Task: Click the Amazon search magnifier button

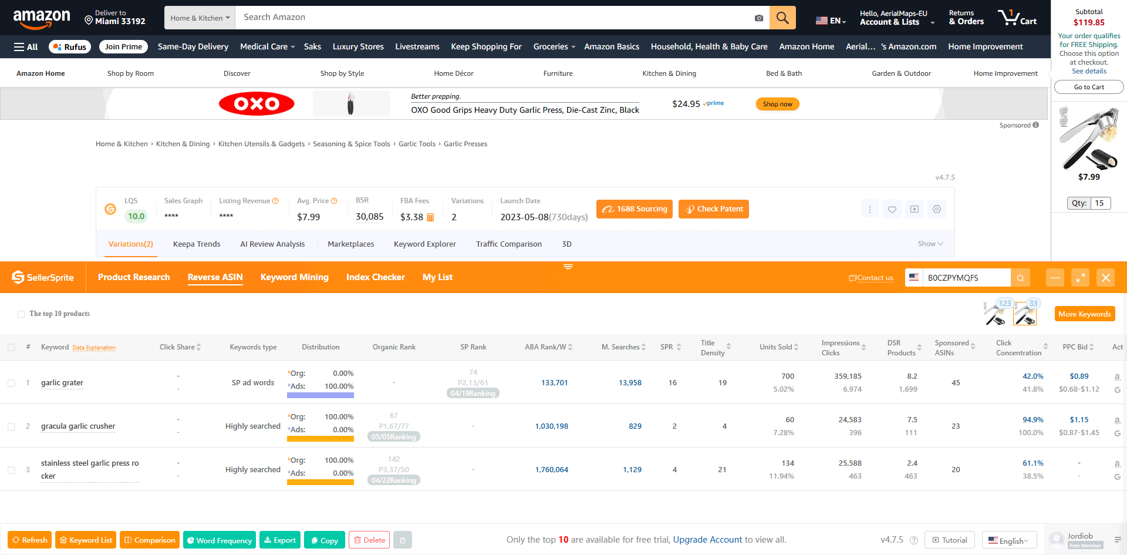Action: point(782,18)
